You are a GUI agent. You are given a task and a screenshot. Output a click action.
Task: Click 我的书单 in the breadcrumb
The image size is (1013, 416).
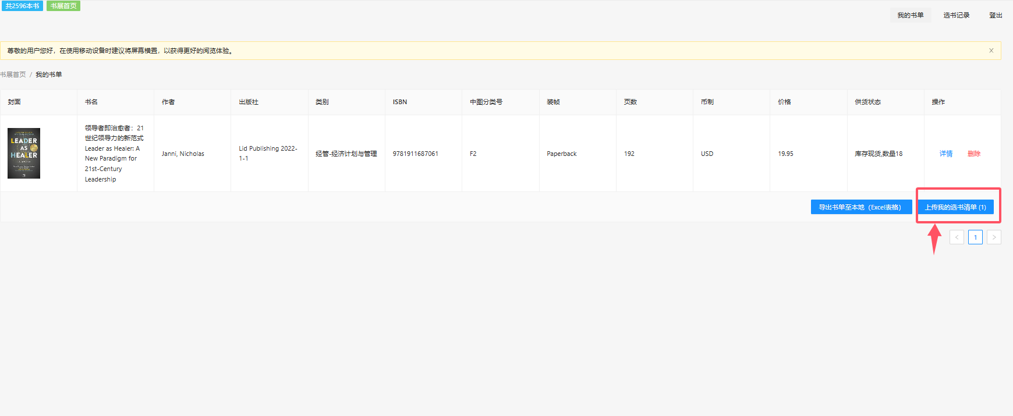(49, 74)
